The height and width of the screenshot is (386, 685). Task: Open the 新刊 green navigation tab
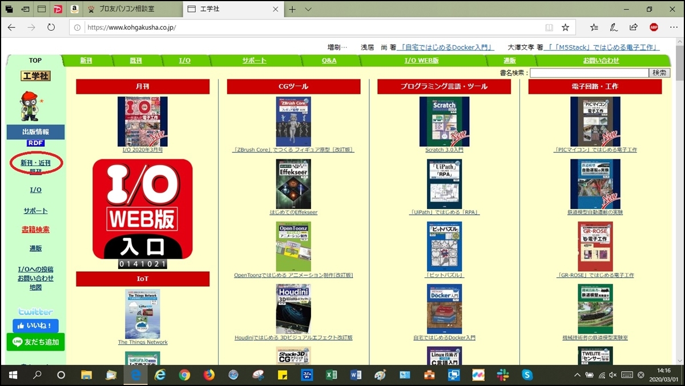tap(86, 61)
